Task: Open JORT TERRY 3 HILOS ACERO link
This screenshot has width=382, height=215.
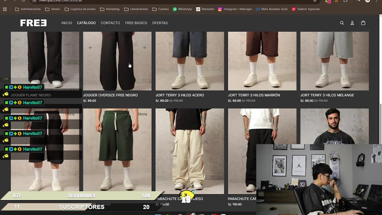Action: 180,95
